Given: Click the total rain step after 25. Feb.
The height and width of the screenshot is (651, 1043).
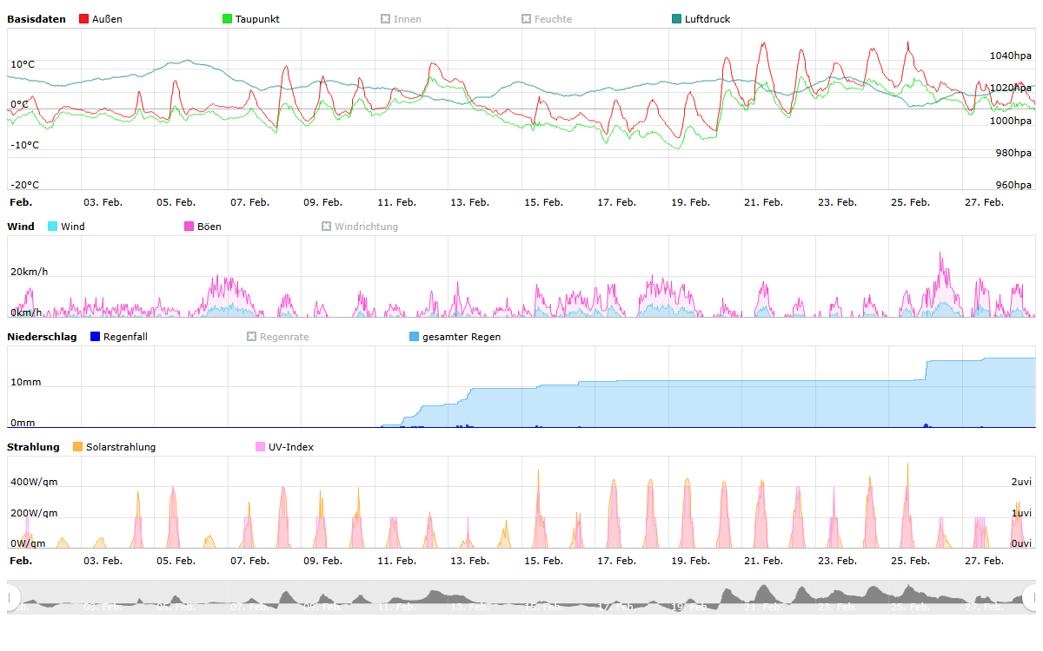Looking at the screenshot, I should point(927,369).
